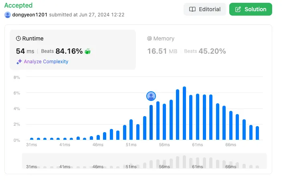
Task: Click the chip icon next to Memory
Action: (x=149, y=38)
